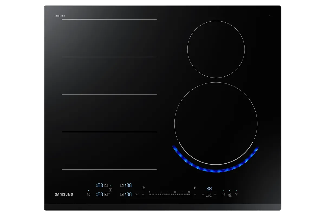This screenshot has width=325, height=216.
Task: Click the SAMSUNG logo
Action: [x=64, y=194]
